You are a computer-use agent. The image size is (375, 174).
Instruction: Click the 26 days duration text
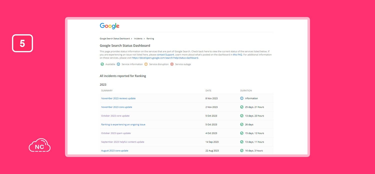point(249,124)
